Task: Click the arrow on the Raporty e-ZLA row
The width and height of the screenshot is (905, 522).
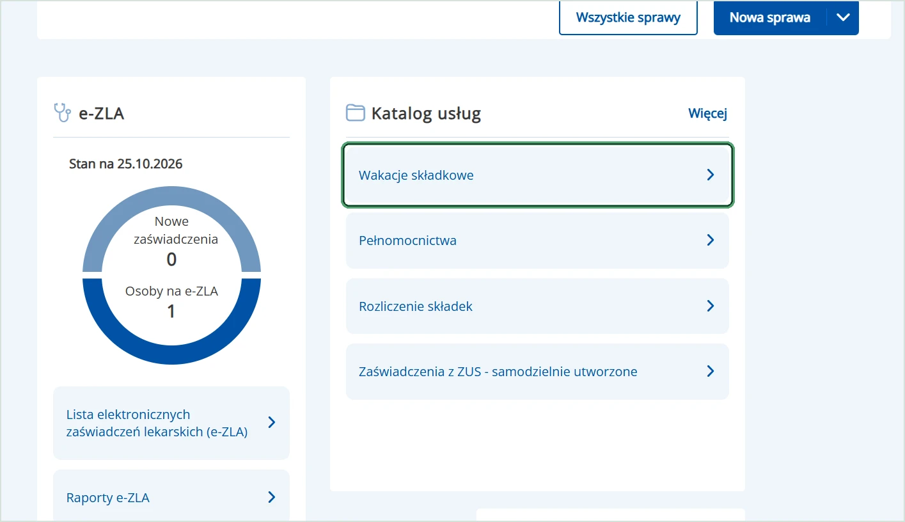Action: click(x=272, y=497)
